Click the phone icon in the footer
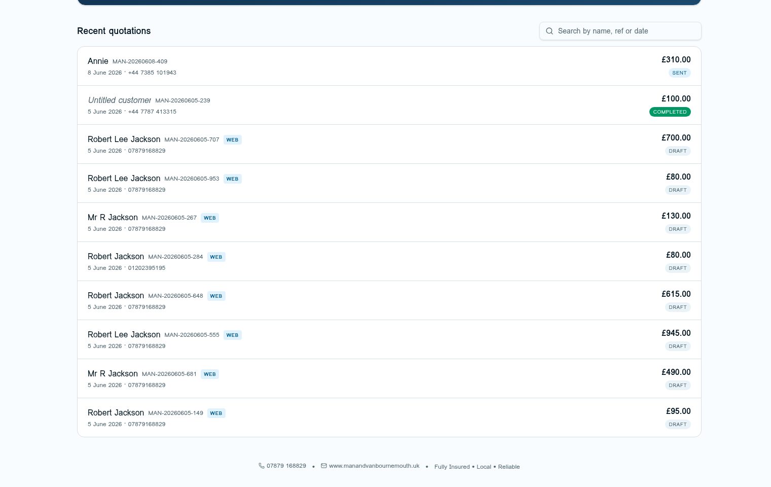The height and width of the screenshot is (487, 771). click(262, 466)
